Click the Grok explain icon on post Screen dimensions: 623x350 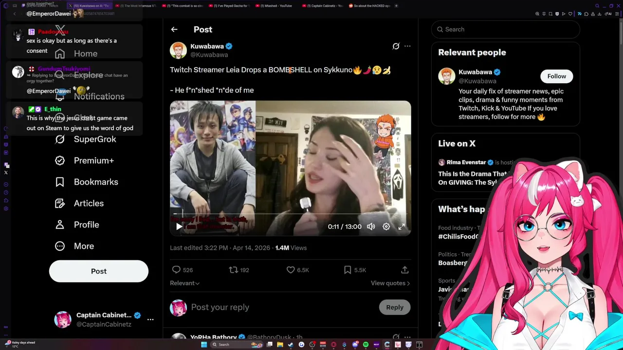click(x=396, y=46)
